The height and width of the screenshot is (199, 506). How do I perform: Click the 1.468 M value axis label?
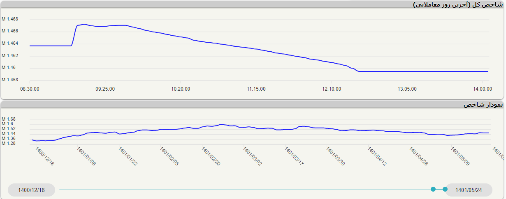click(x=10, y=19)
